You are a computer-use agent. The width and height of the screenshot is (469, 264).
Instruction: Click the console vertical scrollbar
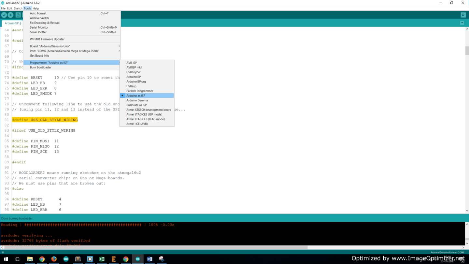click(467, 233)
